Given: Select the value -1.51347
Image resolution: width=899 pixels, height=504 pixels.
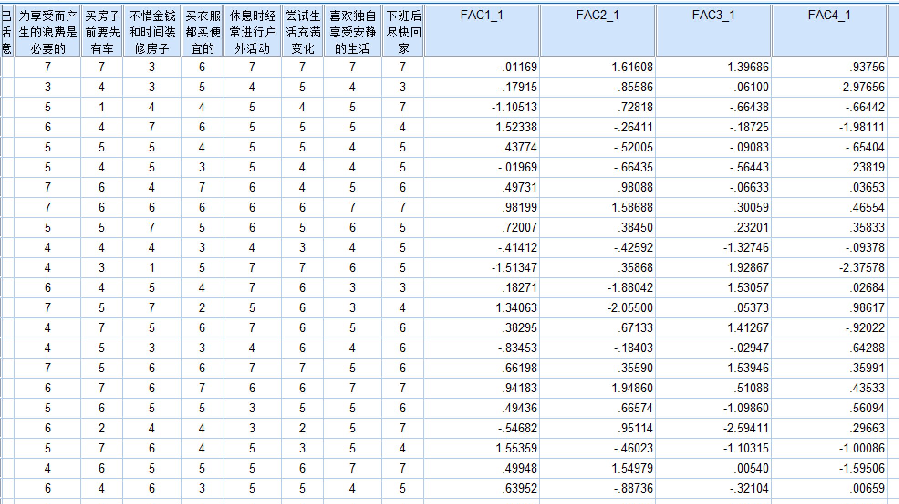Looking at the screenshot, I should 482,268.
